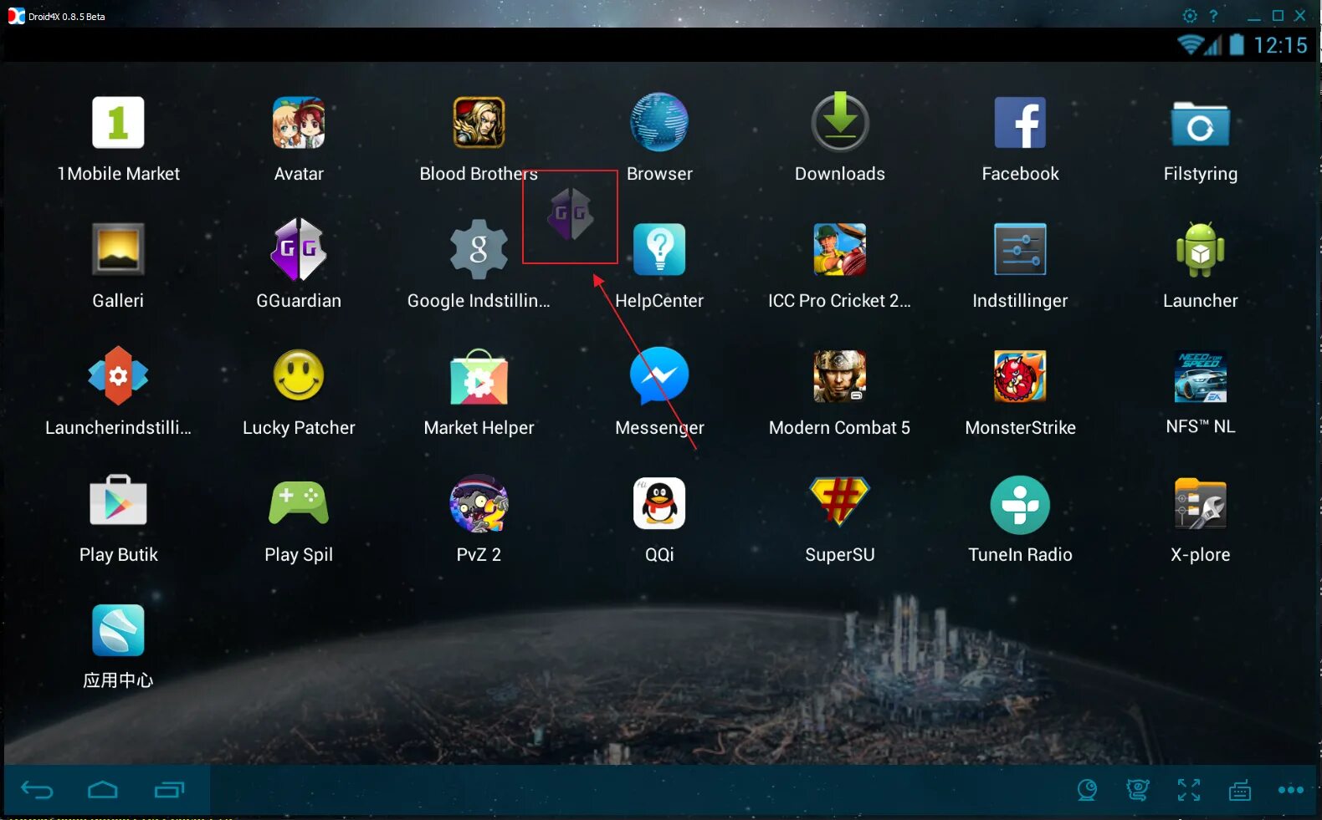1322x820 pixels.
Task: Open the Galleri app
Action: click(x=118, y=249)
